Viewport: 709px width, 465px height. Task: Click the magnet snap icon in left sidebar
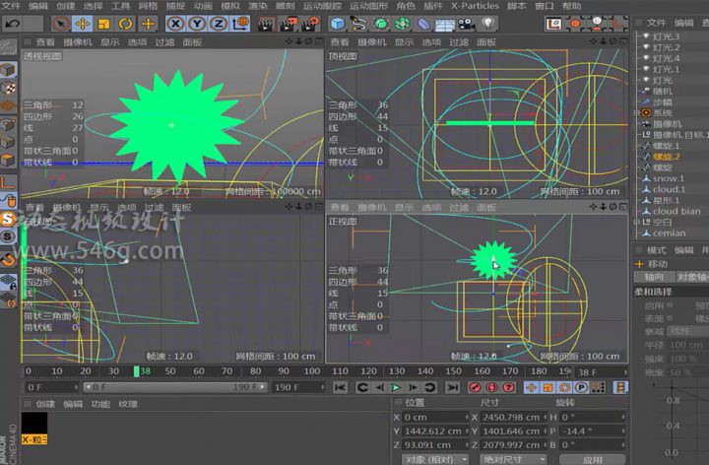8,260
